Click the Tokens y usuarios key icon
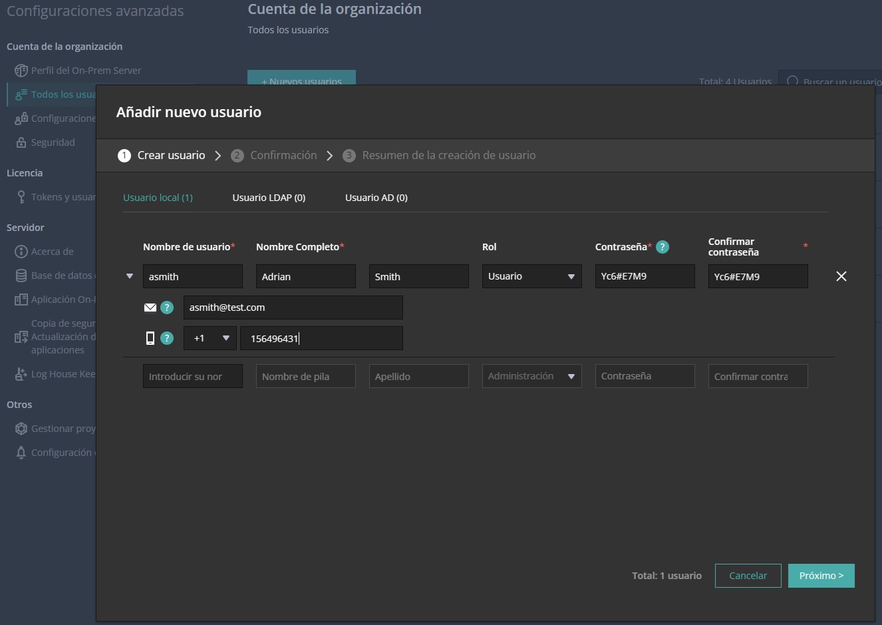The width and height of the screenshot is (882, 625). point(21,197)
